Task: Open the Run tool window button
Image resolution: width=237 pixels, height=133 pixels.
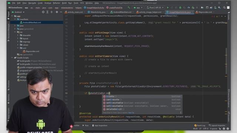Action: tap(86, 126)
